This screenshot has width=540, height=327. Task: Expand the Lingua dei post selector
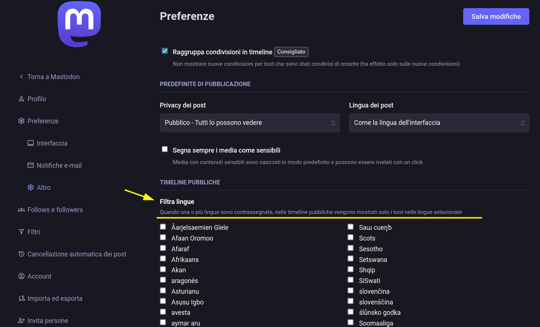coord(439,123)
